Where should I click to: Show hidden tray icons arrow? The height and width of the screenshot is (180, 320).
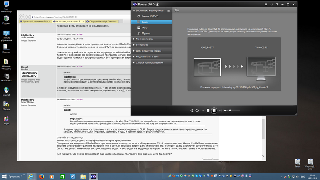click(x=281, y=177)
